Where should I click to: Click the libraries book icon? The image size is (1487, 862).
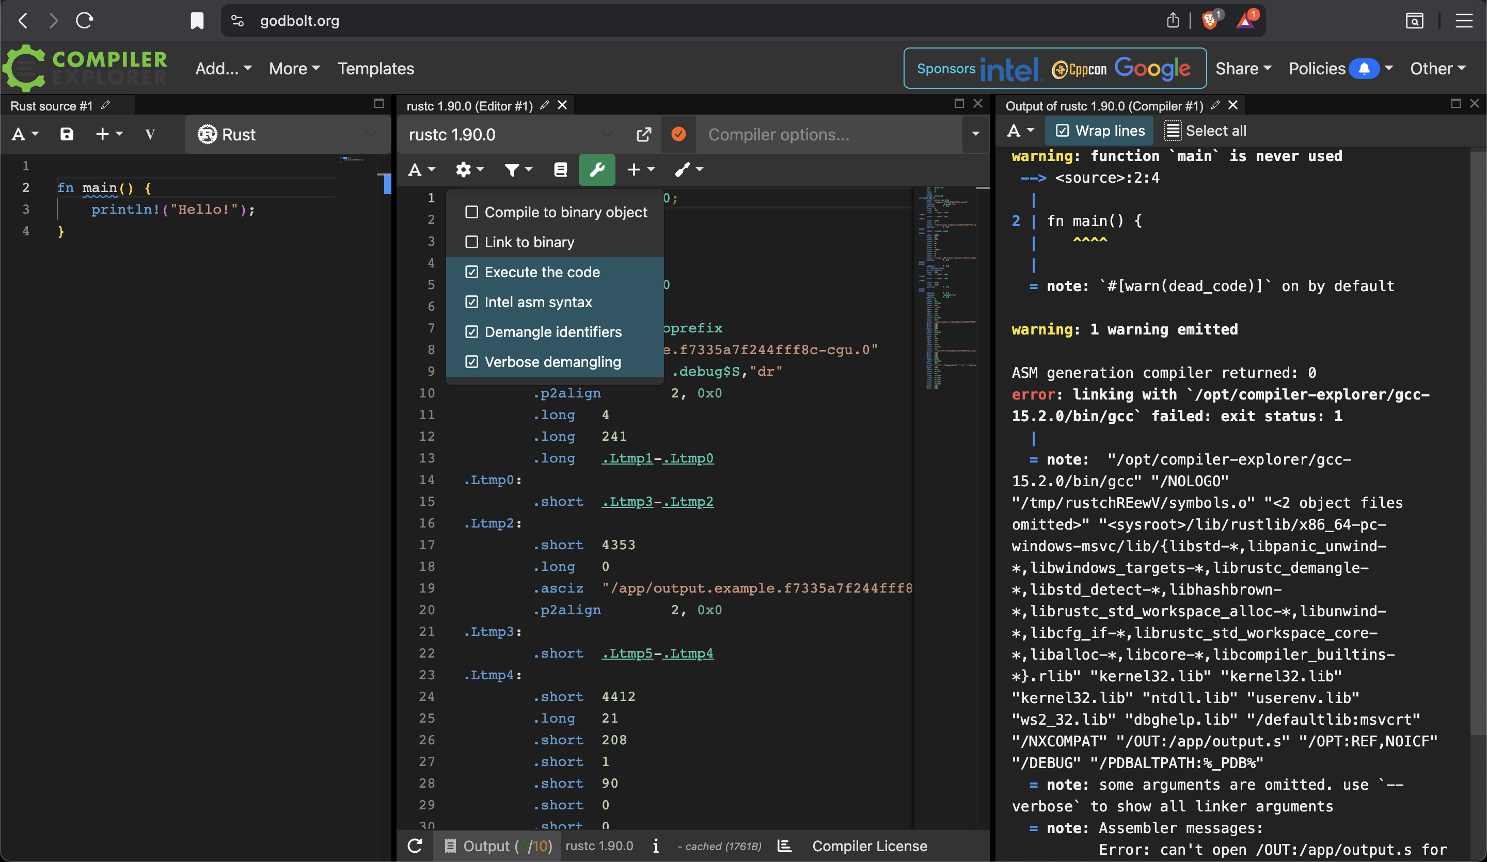560,170
